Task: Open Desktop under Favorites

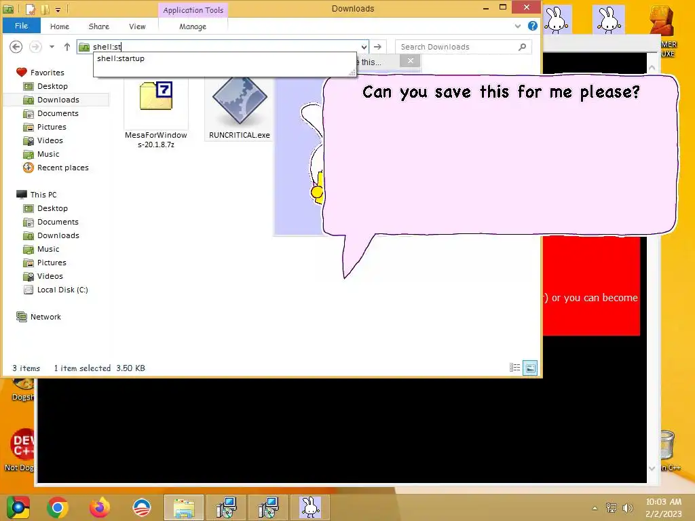Action: coord(52,86)
